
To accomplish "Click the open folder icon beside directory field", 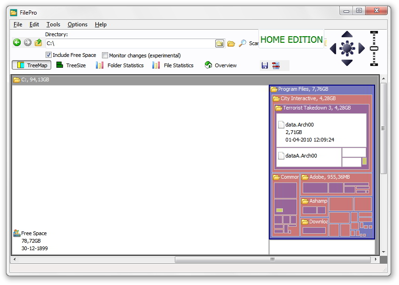I will click(x=231, y=44).
